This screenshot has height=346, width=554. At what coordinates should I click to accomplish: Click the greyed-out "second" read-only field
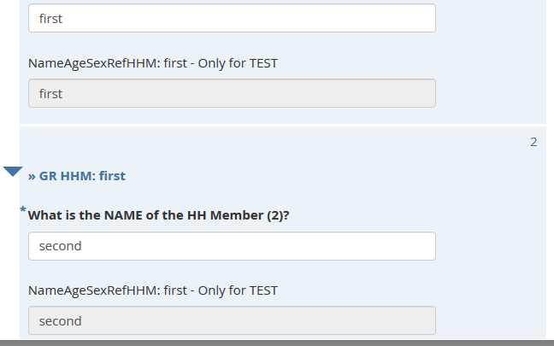[232, 321]
